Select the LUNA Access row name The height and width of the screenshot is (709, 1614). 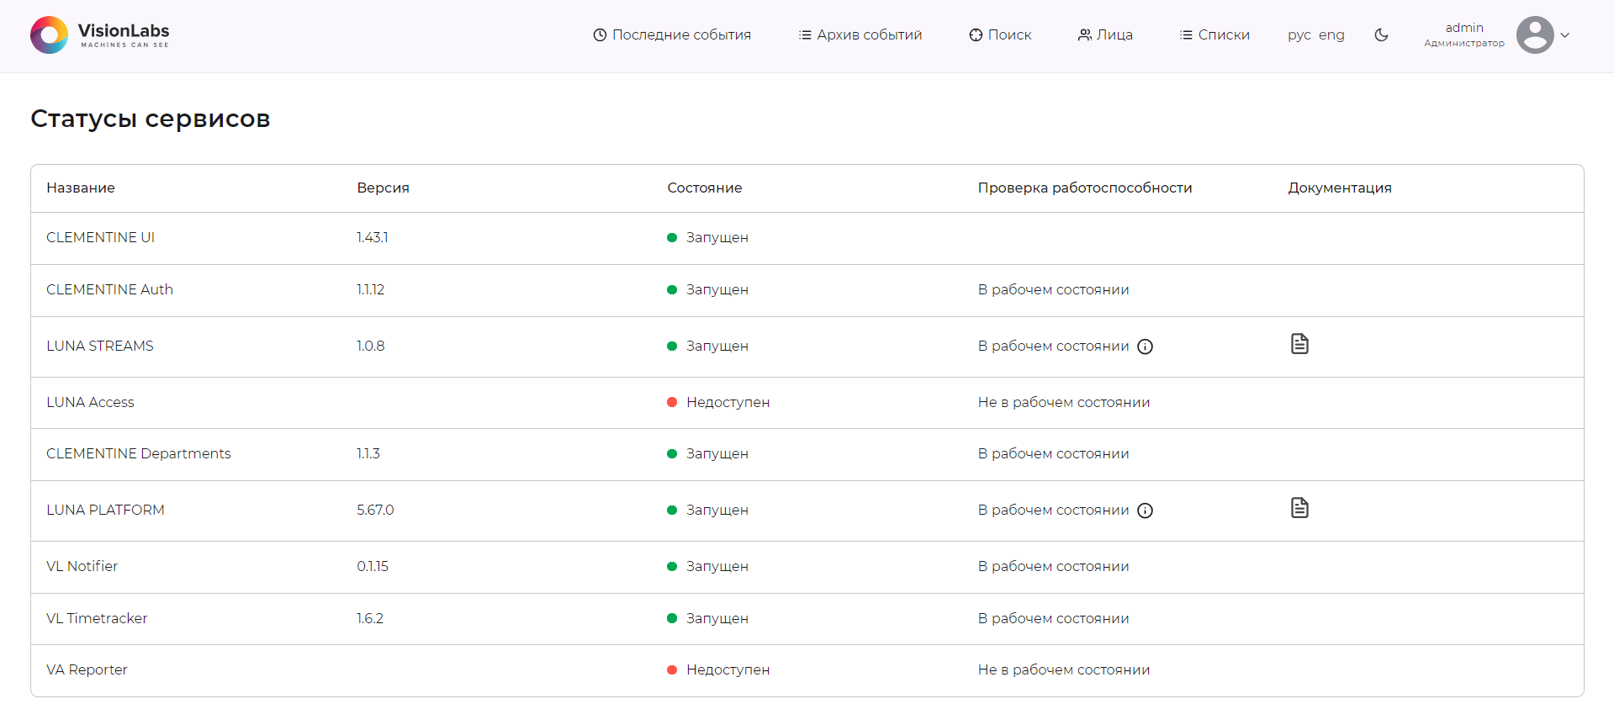90,403
